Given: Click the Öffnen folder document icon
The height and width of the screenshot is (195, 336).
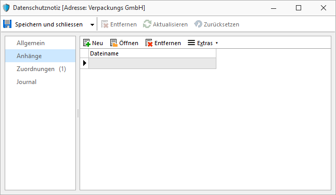Looking at the screenshot, I should tap(114, 43).
